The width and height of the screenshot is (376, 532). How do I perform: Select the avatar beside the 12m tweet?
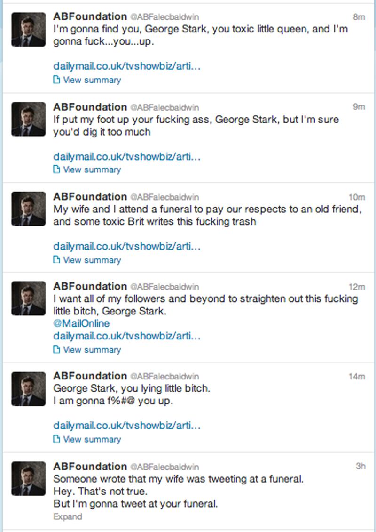(28, 298)
